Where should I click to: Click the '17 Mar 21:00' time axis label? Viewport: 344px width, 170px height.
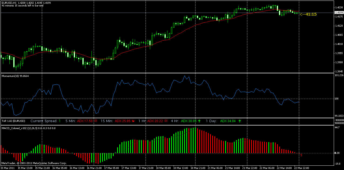tap(146, 168)
